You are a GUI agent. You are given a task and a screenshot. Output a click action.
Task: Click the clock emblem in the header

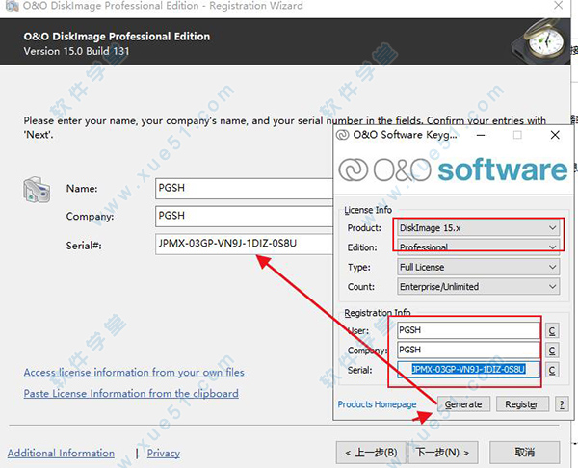tap(540, 39)
